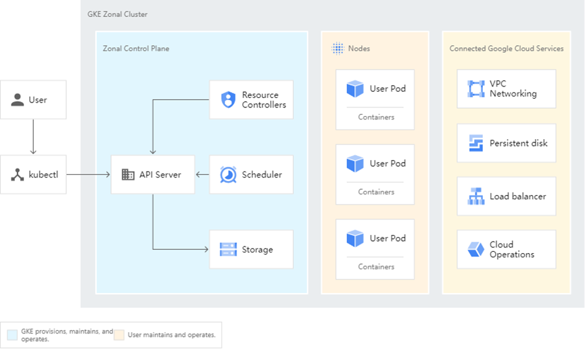Viewport: 585px width, 349px height.
Task: Click the Scheduler clock icon
Action: tap(228, 175)
